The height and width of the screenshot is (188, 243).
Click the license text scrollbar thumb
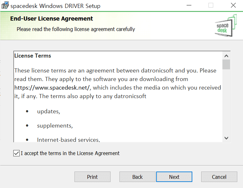point(226,65)
